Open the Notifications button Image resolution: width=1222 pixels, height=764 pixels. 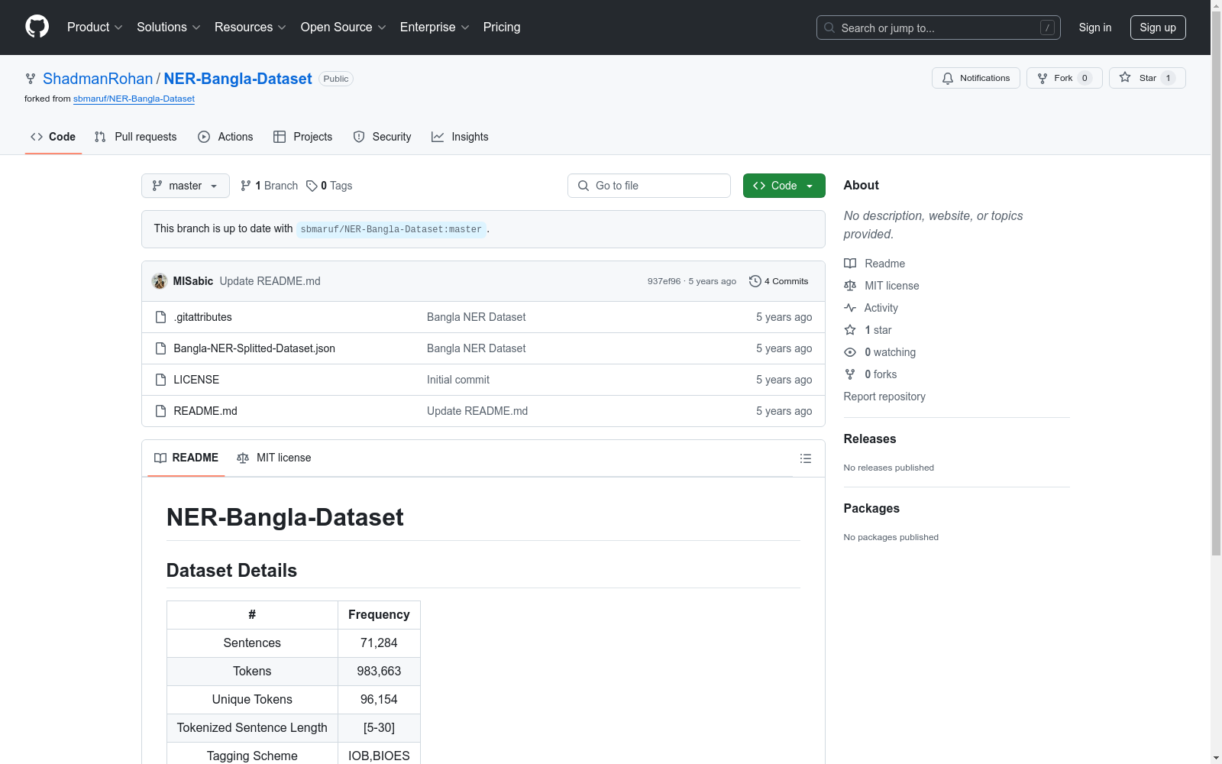point(975,78)
